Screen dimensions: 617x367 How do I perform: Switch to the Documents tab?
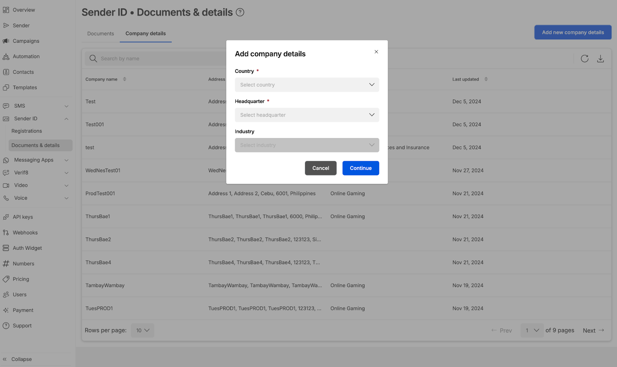click(x=100, y=34)
